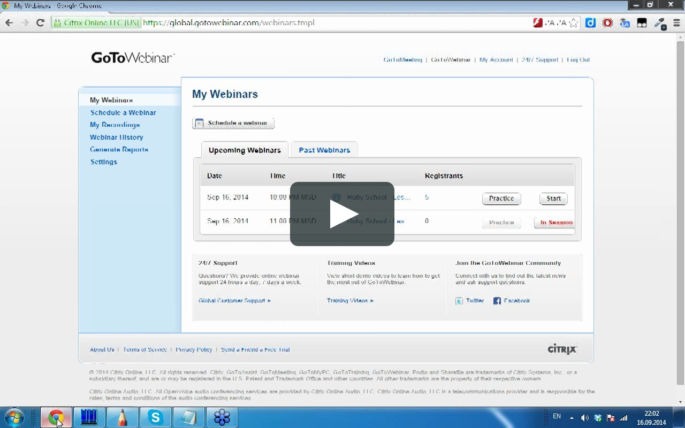
Task: Click Practice for the 11:00 PM webinar
Action: click(501, 223)
